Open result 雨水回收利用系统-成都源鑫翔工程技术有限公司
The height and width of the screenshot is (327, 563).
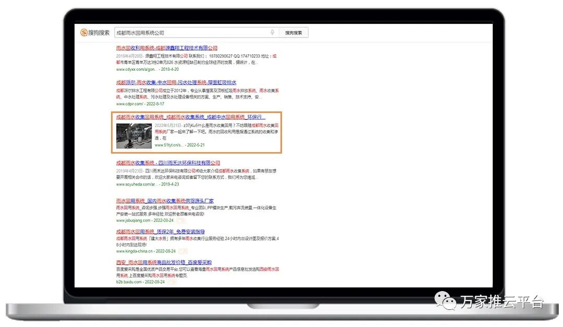click(x=167, y=48)
